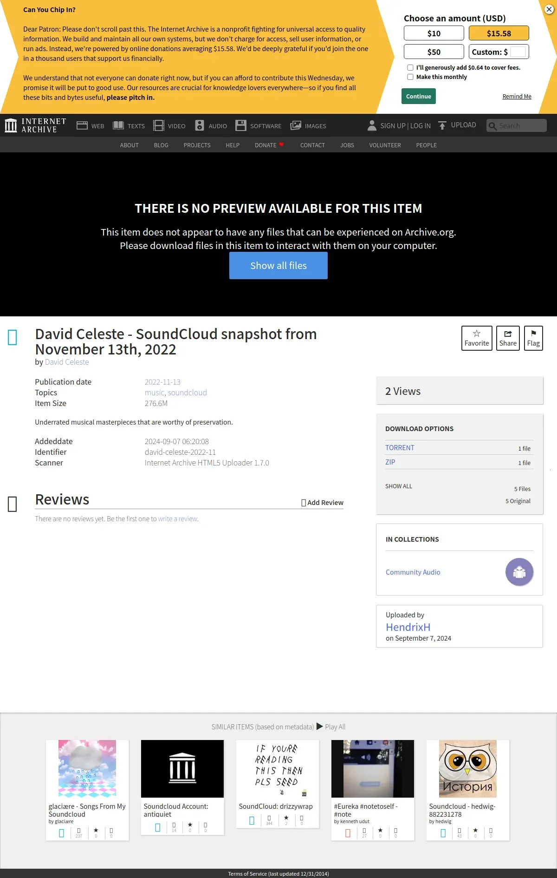Open the Video filmstrip icon
The width and height of the screenshot is (557, 878).
pyautogui.click(x=159, y=125)
